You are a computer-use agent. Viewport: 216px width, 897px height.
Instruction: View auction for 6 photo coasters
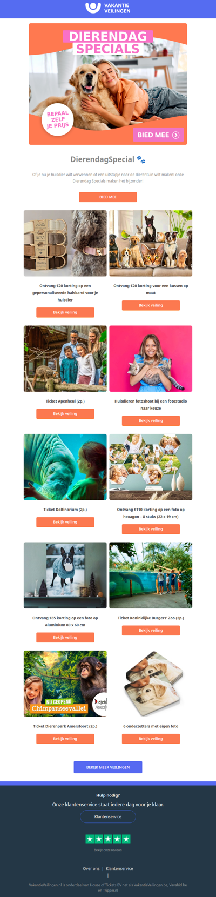click(151, 739)
